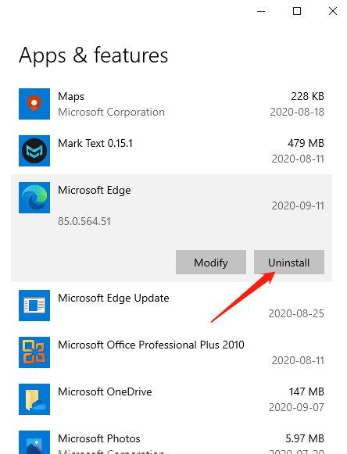The height and width of the screenshot is (454, 347).
Task: Click the 479 MB size value
Action: (x=306, y=143)
